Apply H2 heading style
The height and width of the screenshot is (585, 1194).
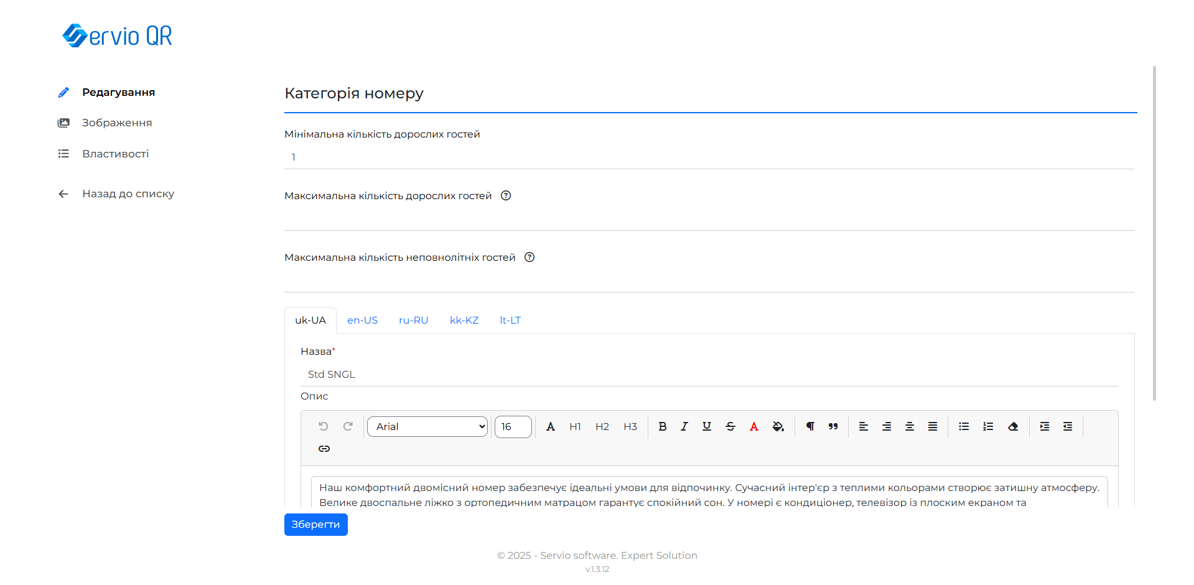(602, 426)
